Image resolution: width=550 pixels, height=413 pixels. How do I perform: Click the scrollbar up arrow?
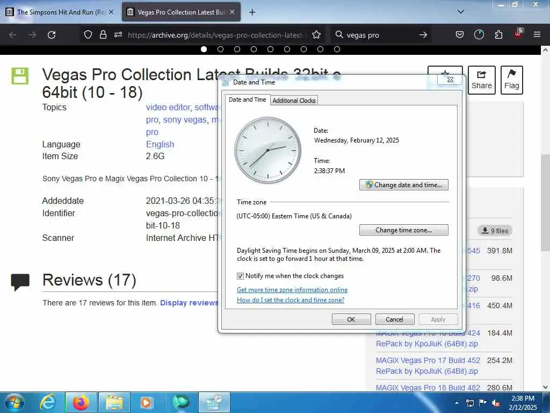(x=545, y=50)
